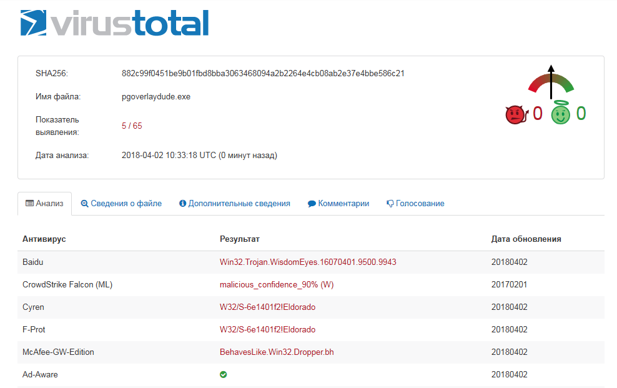Click the list icon on the Анализ tab
Viewport: 617px width, 388px height.
29,204
